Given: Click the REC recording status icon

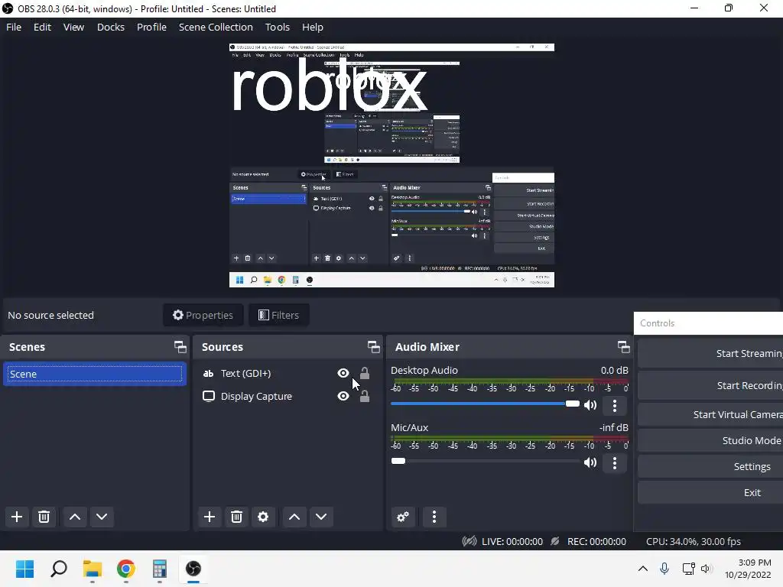Looking at the screenshot, I should tap(555, 541).
